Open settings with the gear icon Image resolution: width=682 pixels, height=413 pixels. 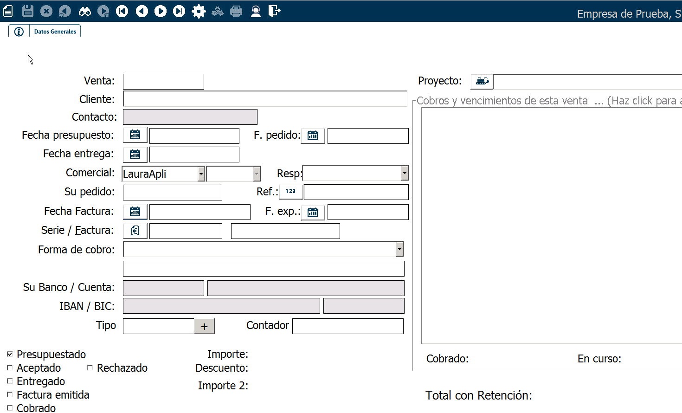[199, 11]
